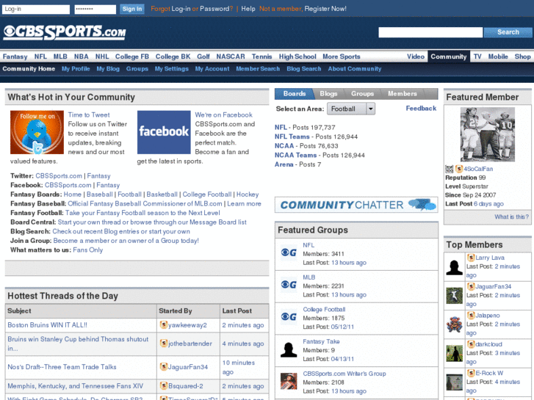This screenshot has width=534, height=400.
Task: Open the facebook logo image
Action: point(164,132)
